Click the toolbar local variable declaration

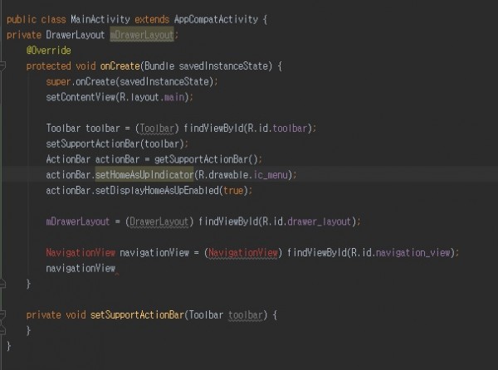point(103,129)
